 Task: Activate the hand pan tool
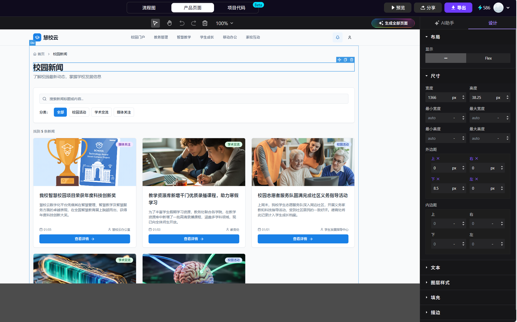click(x=169, y=23)
